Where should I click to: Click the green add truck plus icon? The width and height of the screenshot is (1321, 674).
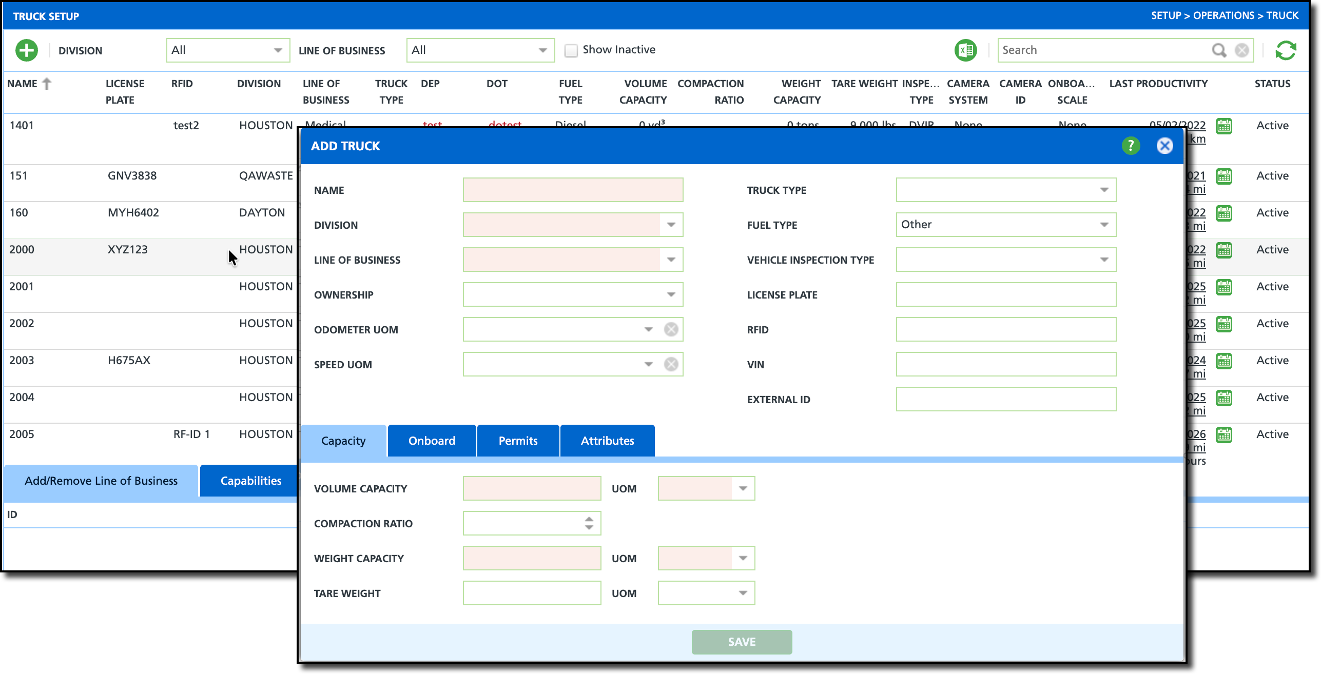coord(27,50)
